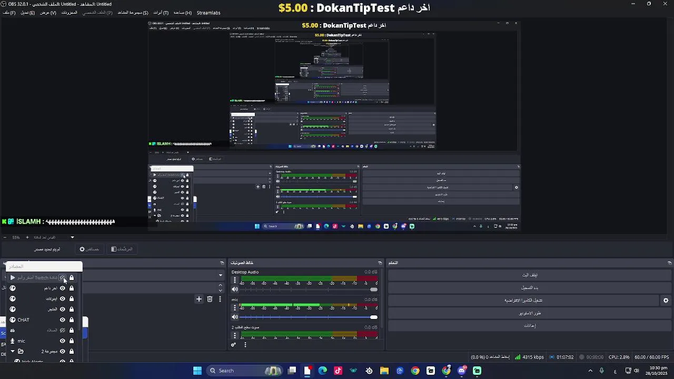Hide the ايموتات source
674x379 pixels.
[x=63, y=298]
